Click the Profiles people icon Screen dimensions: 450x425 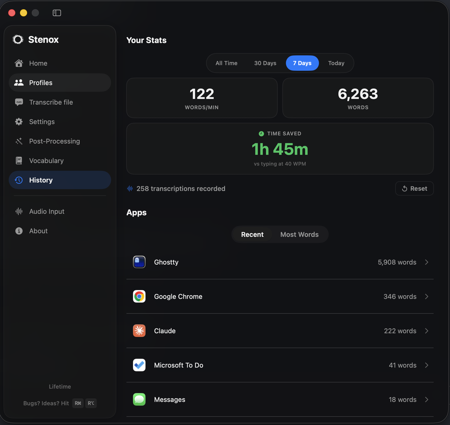tap(19, 83)
